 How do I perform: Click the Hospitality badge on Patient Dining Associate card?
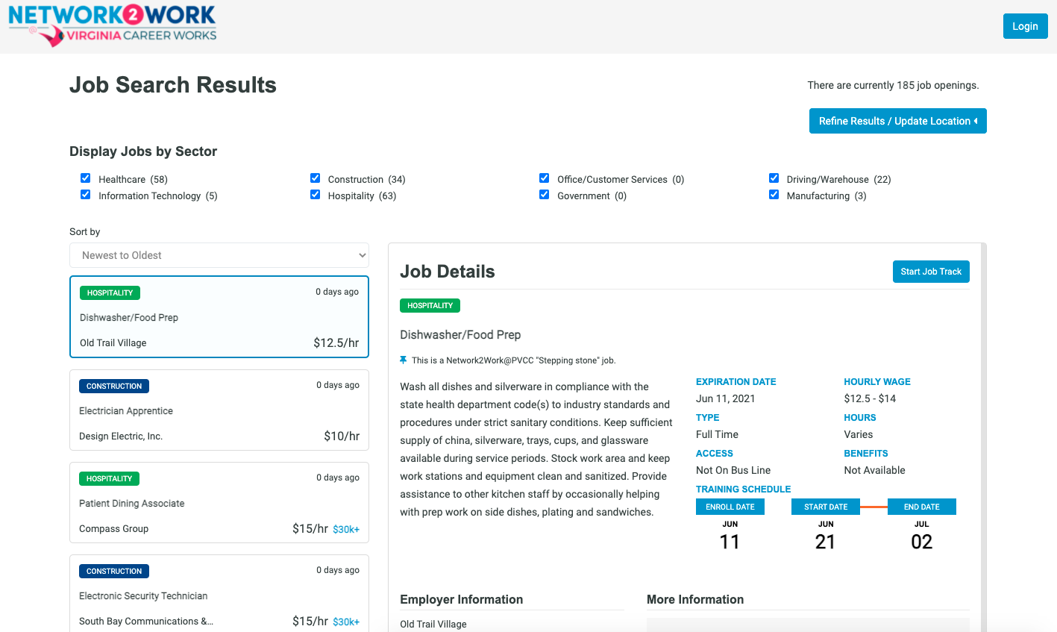click(109, 478)
